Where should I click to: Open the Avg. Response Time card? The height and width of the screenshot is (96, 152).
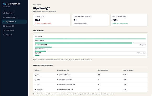click(x=129, y=20)
